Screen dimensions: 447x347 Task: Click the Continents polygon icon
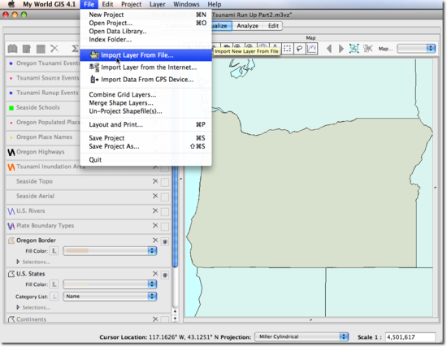pyautogui.click(x=11, y=319)
